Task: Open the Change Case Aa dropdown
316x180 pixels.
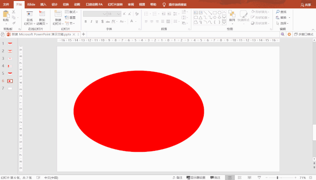Action: tap(123, 21)
